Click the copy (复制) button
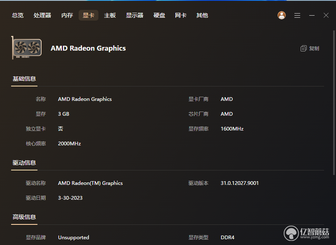The width and height of the screenshot is (336, 245). 310,48
